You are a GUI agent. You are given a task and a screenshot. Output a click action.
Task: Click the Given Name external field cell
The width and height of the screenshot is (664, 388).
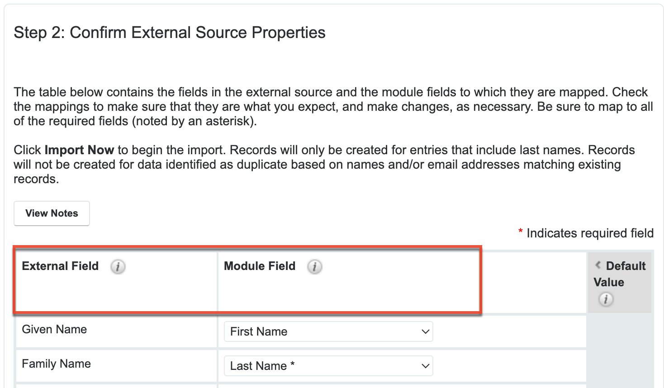coord(54,330)
